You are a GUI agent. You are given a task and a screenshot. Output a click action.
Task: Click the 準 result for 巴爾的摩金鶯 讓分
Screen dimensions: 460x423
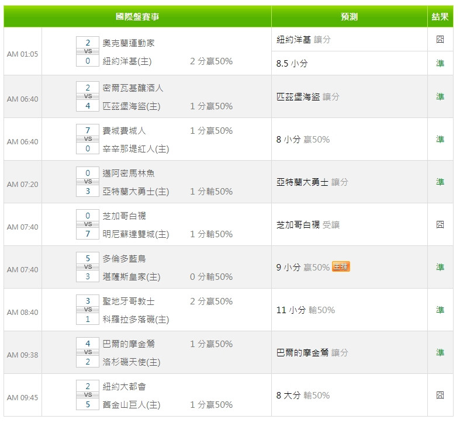click(440, 353)
